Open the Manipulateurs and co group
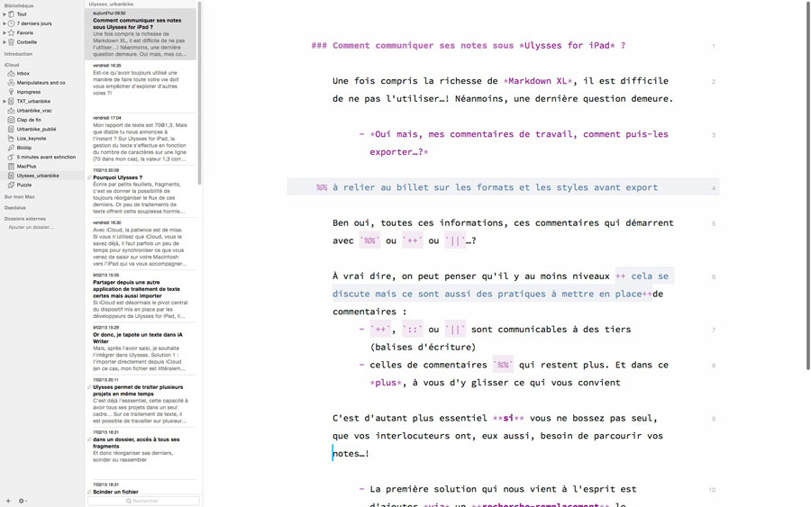Screen dimensions: 811x507 pyautogui.click(x=41, y=83)
